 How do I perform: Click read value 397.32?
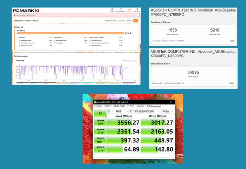130,140
